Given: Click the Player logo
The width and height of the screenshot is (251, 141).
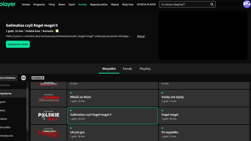Looking at the screenshot, I should [8, 4].
